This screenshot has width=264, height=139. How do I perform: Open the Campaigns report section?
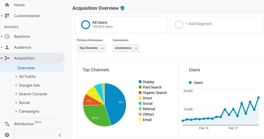click(x=29, y=111)
